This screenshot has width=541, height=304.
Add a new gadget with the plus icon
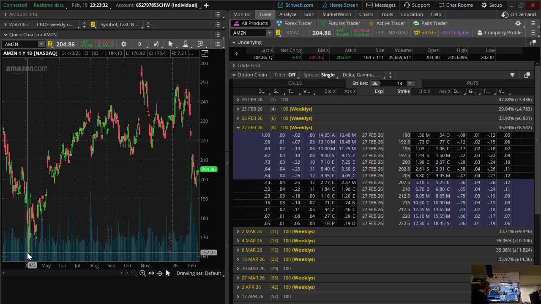point(206,5)
